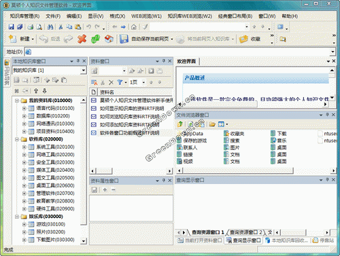Select 数据库(010200) in the tree
Screen dimensions: 340x256
pos(53,116)
